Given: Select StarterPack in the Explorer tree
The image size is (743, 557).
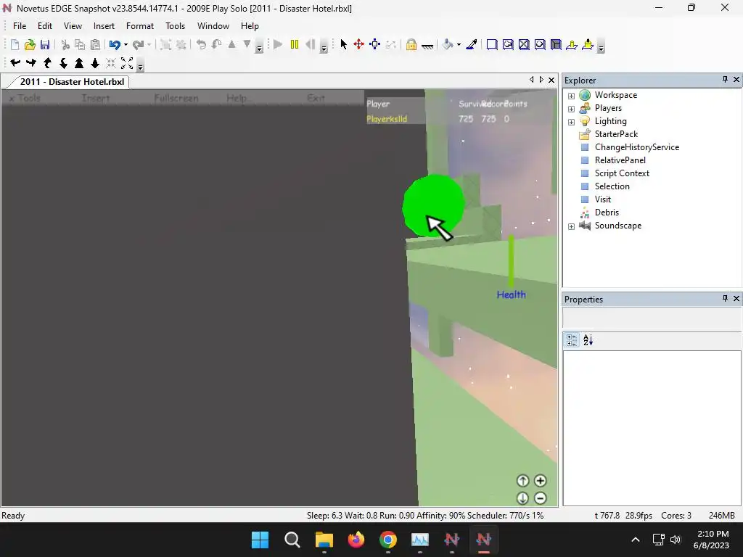Looking at the screenshot, I should pyautogui.click(x=616, y=134).
